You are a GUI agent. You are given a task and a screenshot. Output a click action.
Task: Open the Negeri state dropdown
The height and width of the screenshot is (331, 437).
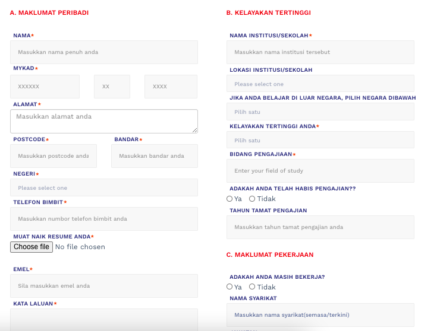[103, 188]
